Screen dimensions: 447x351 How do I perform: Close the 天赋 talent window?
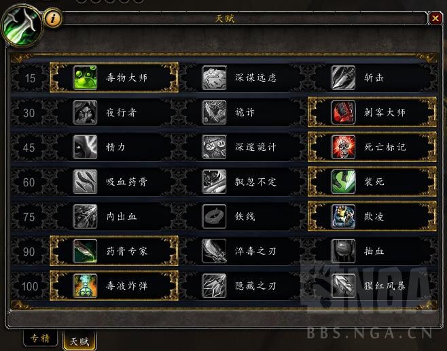[435, 18]
